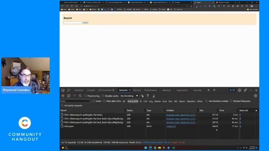Image resolution: width=269 pixels, height=151 pixels.
Task: Click the Search button on the page
Action: [x=85, y=23]
